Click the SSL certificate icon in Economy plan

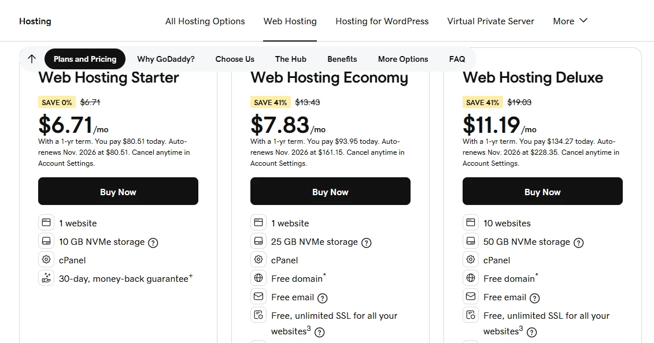coord(258,315)
